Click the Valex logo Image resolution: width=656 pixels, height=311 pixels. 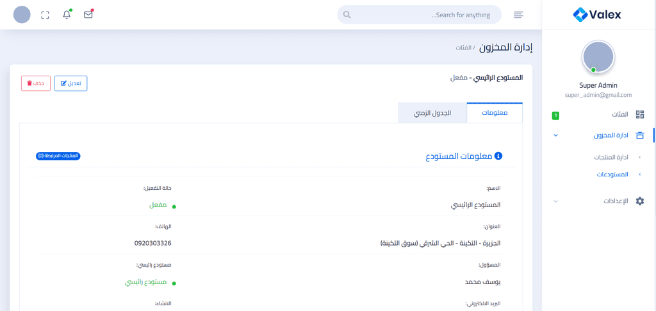click(x=596, y=15)
